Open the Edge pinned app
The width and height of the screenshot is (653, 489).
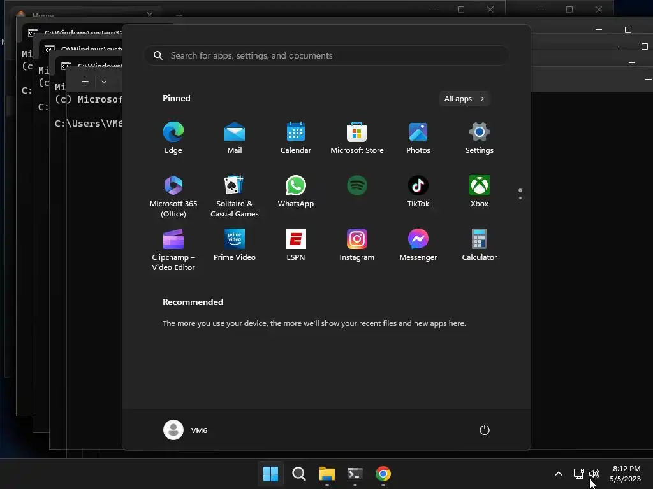click(173, 138)
